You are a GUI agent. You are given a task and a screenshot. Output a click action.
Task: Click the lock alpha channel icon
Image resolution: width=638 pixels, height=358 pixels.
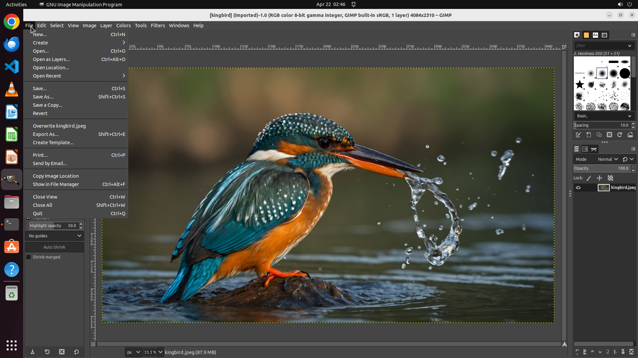(x=610, y=178)
